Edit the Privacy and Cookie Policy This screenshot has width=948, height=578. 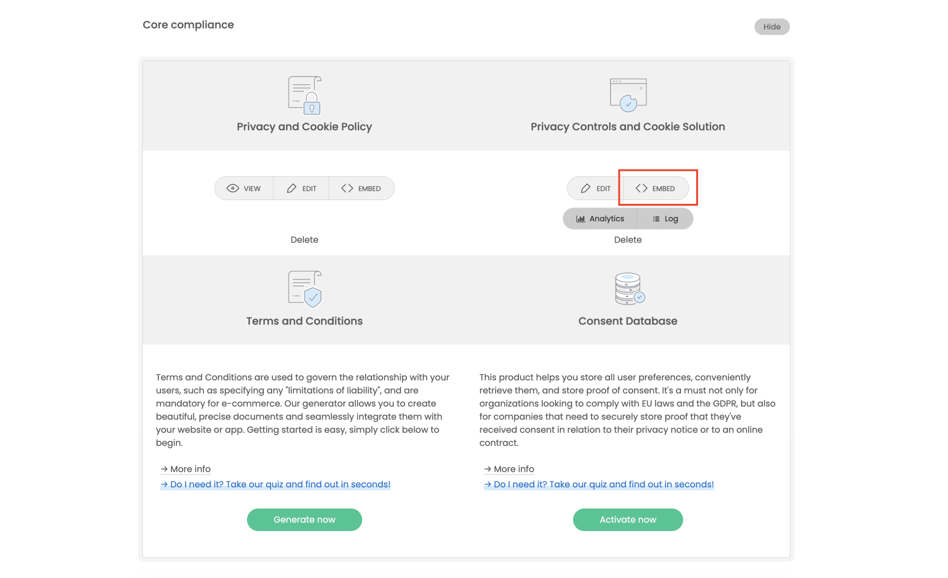point(301,188)
